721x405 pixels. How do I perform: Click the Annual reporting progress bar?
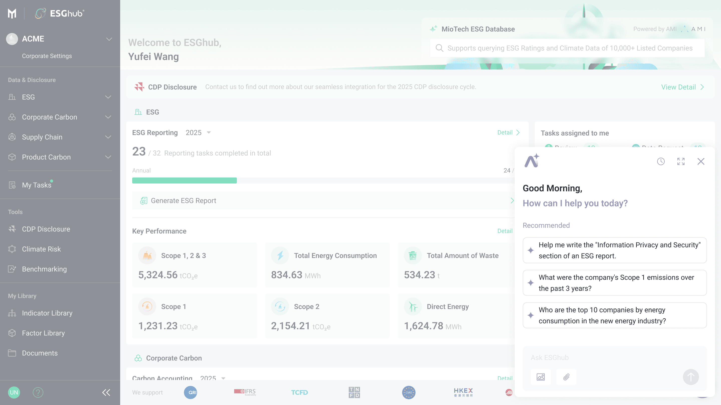coord(323,180)
